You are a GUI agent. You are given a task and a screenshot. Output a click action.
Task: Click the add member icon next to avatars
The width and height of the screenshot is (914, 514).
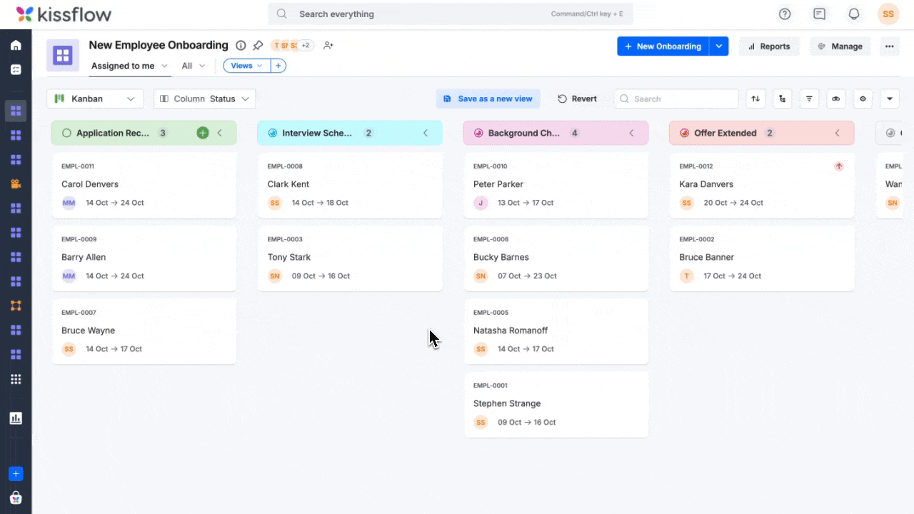coord(328,46)
